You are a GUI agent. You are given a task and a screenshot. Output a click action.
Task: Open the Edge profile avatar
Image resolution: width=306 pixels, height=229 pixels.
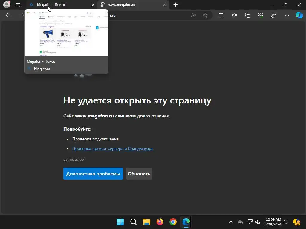coord(7,5)
